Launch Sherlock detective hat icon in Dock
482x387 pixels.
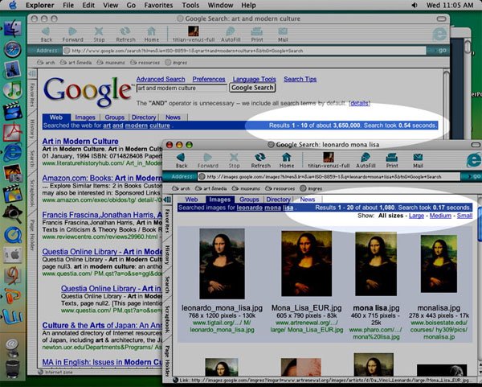tap(12, 214)
